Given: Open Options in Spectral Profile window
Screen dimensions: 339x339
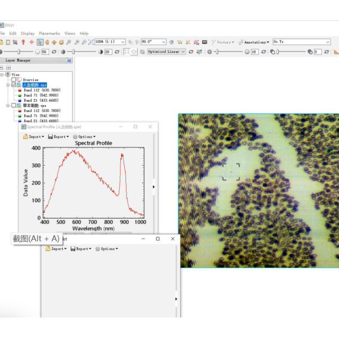Looking at the screenshot, I should point(86,136).
